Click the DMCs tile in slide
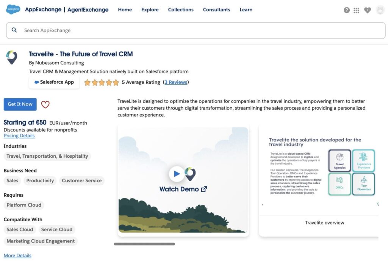 click(x=339, y=184)
